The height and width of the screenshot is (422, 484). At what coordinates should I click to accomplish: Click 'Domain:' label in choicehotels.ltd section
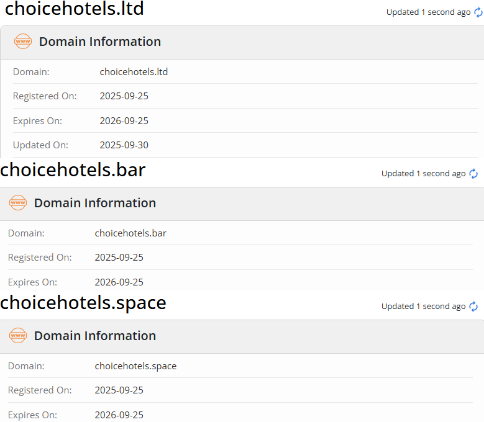(x=31, y=72)
